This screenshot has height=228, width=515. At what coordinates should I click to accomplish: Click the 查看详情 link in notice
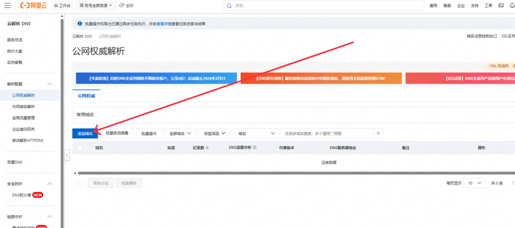(164, 24)
